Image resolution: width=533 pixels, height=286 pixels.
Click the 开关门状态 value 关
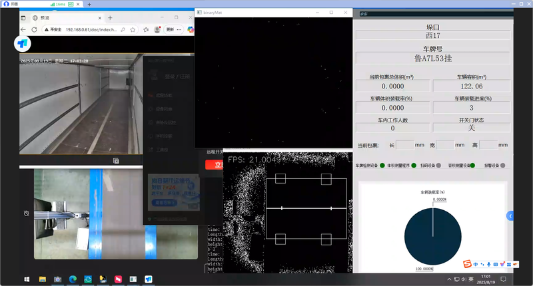coord(472,128)
